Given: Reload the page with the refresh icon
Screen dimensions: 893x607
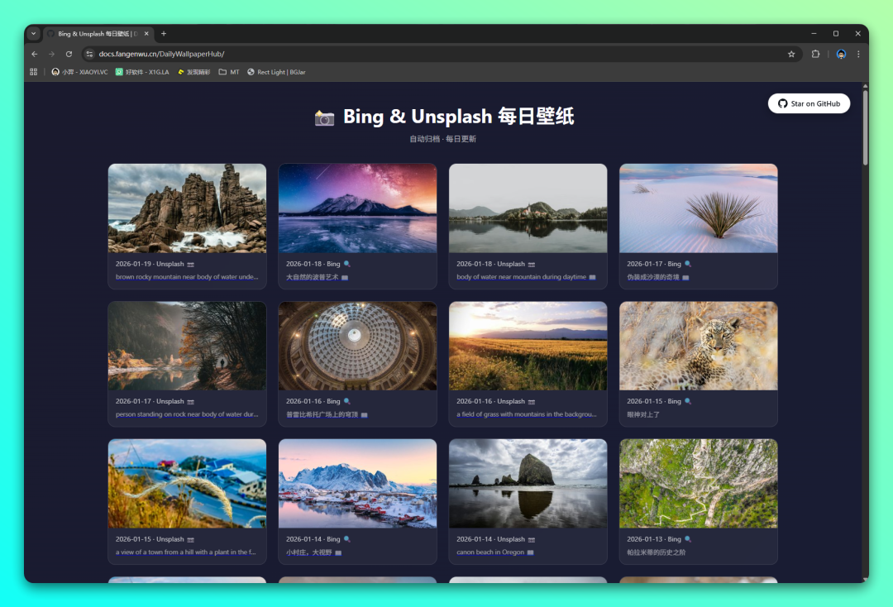Looking at the screenshot, I should click(69, 54).
